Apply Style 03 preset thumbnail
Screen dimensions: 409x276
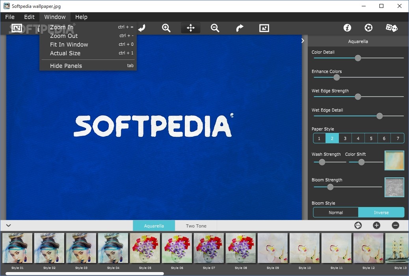(82, 248)
